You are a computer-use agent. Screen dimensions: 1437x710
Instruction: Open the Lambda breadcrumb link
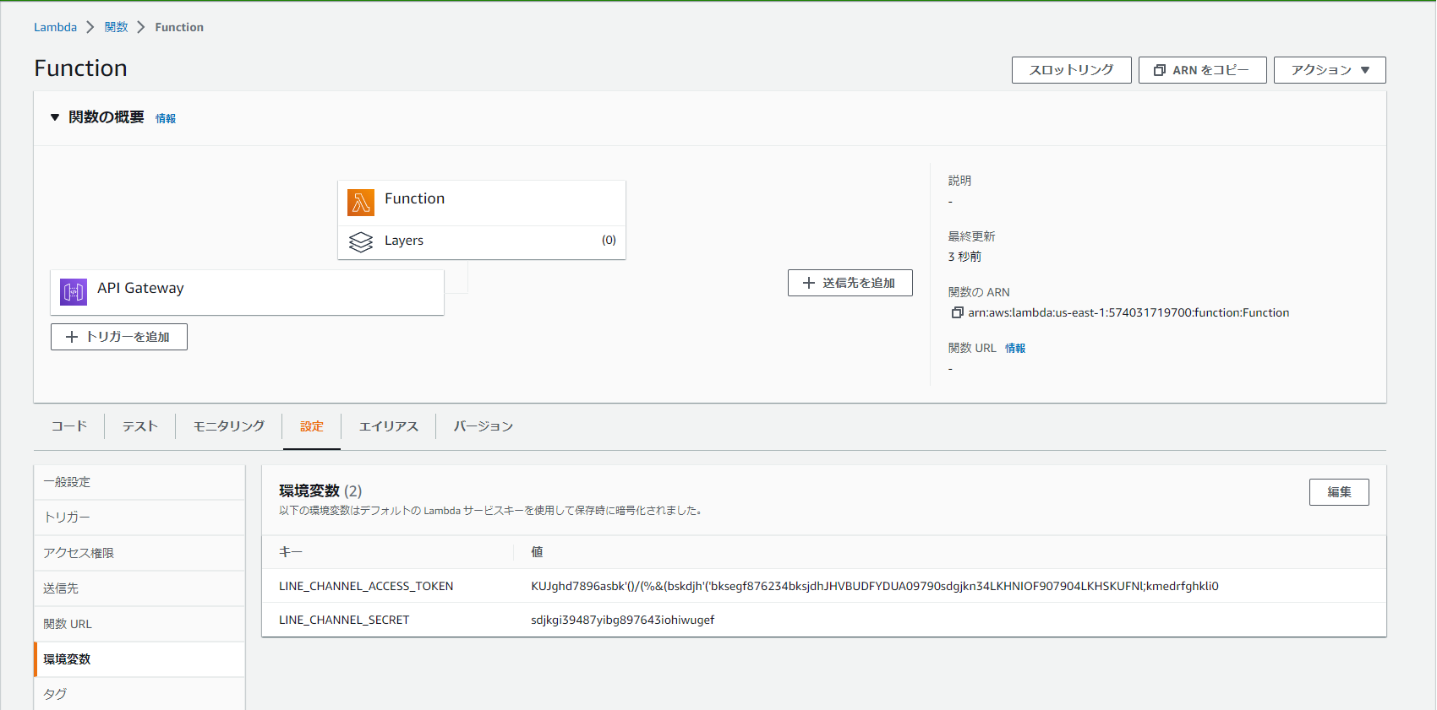tap(55, 27)
